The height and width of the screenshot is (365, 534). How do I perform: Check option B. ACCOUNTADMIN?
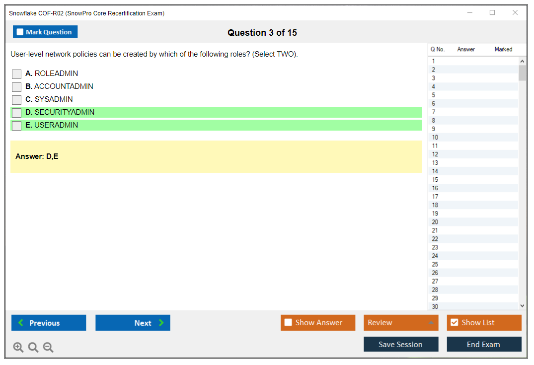pyautogui.click(x=17, y=87)
